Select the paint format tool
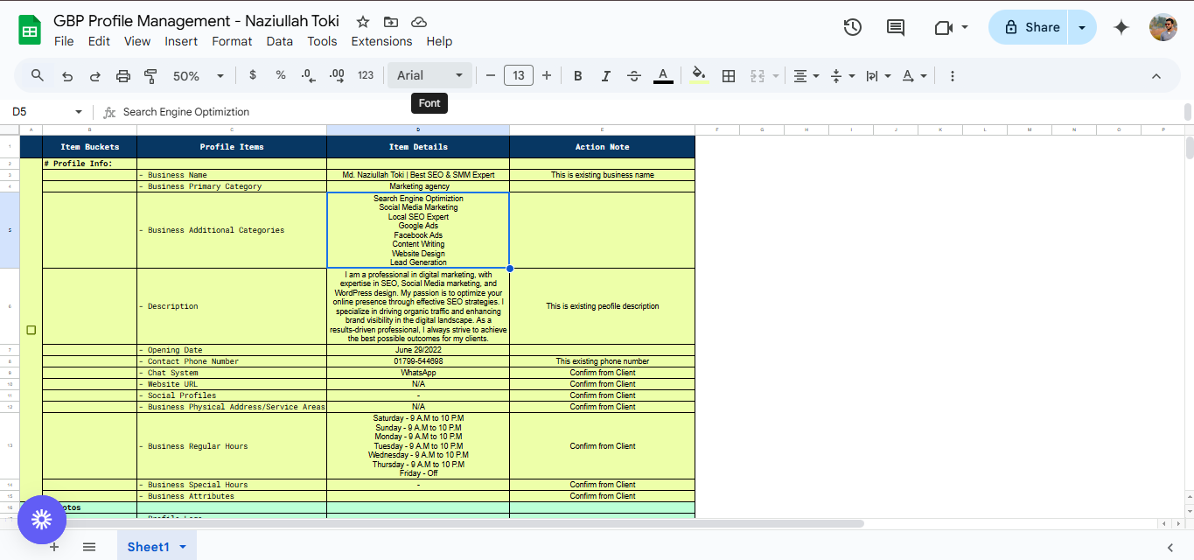Image resolution: width=1194 pixels, height=560 pixels. click(150, 76)
